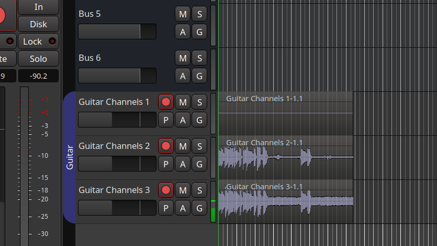Viewport: 437px width, 246px height.
Task: Click group button on Guitar Channels 1
Action: tap(199, 120)
